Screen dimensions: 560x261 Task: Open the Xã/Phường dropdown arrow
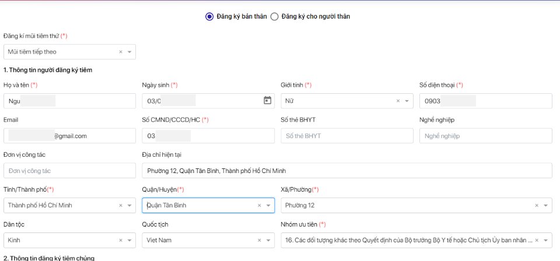point(546,205)
